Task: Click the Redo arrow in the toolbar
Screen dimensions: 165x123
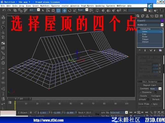Action: point(9,10)
